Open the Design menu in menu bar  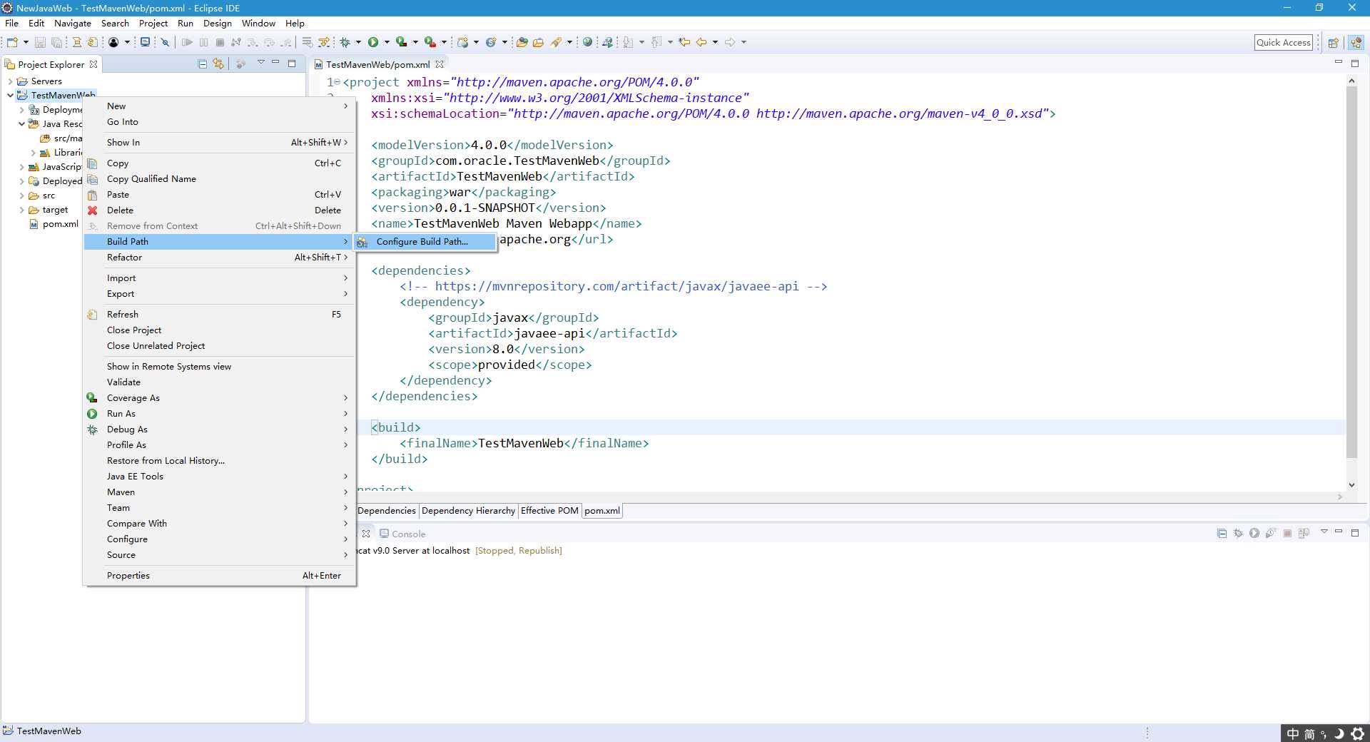tap(217, 23)
